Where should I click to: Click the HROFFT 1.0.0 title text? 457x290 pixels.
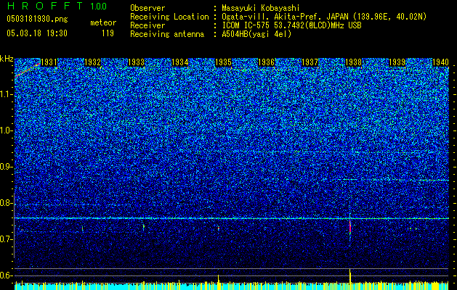point(57,6)
